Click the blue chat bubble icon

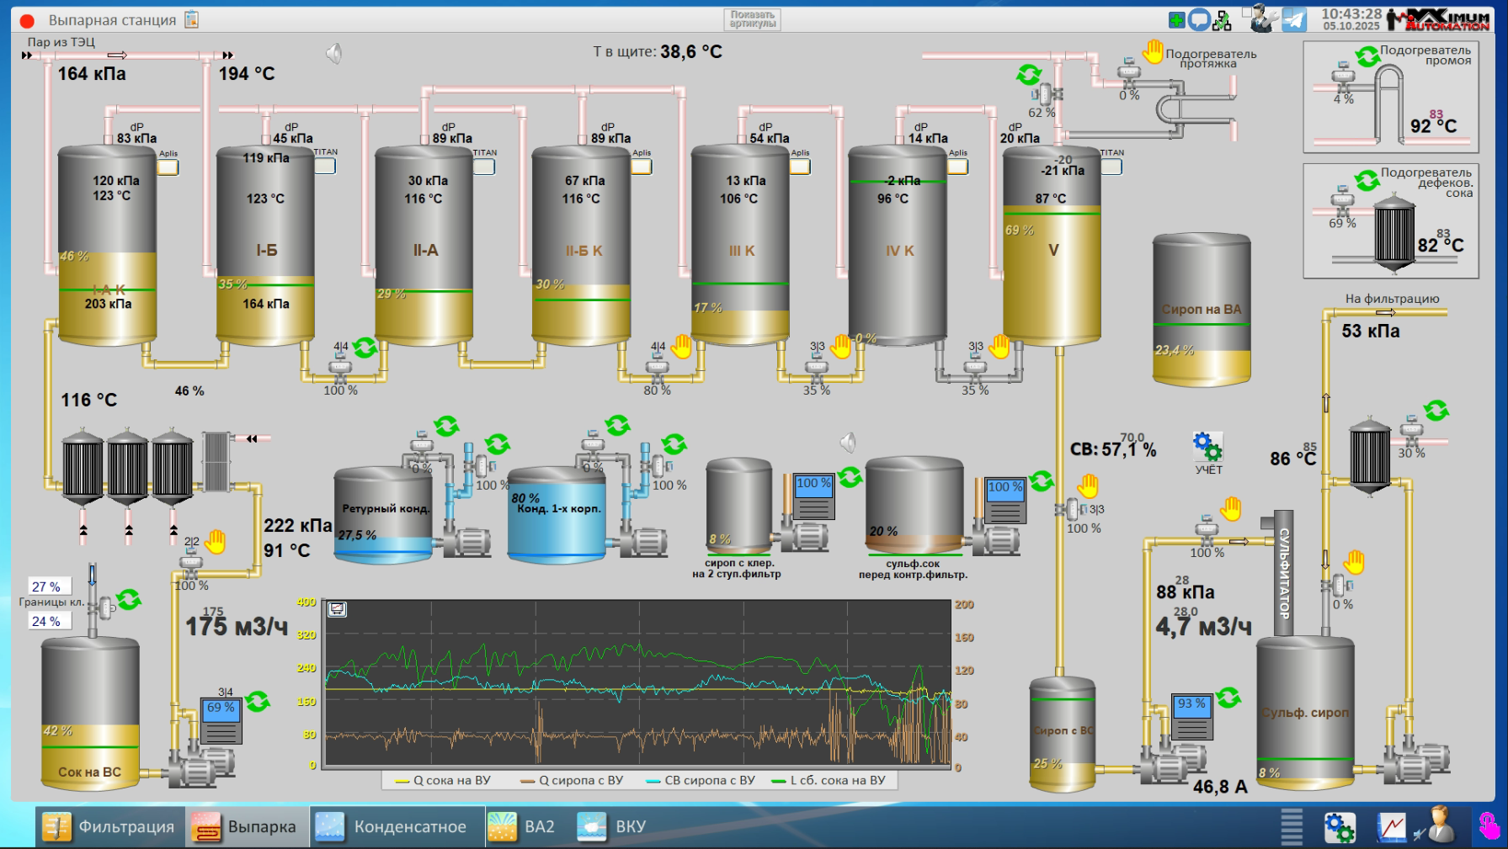1199,19
